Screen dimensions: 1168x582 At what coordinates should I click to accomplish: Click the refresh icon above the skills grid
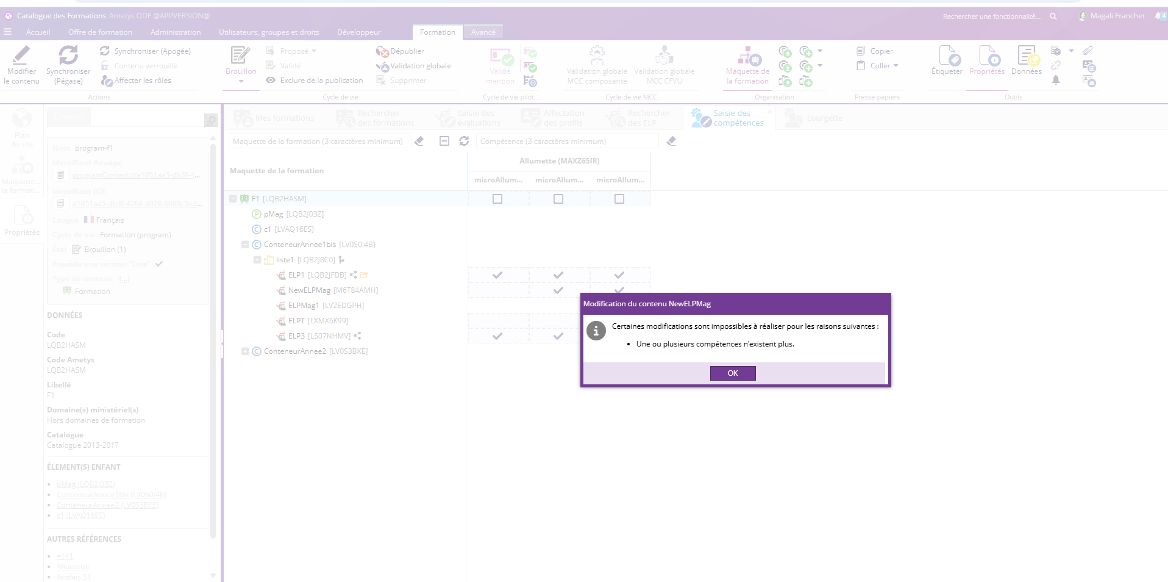(x=464, y=141)
